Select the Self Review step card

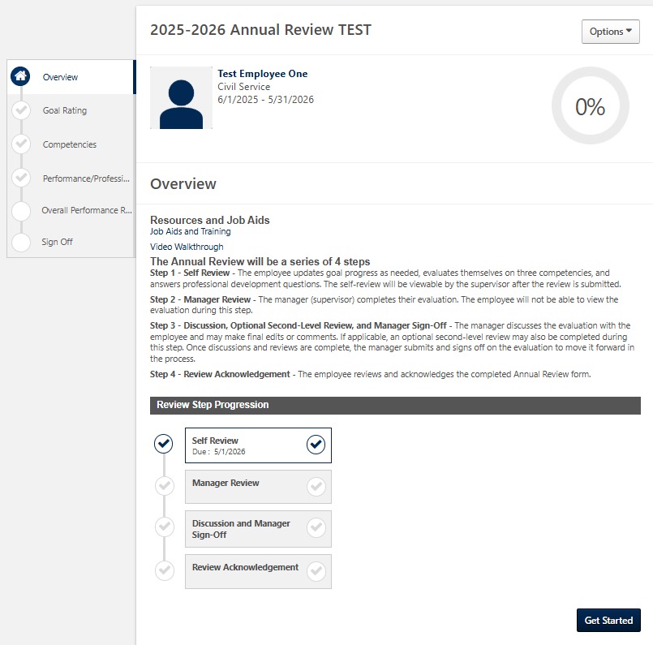pos(258,445)
